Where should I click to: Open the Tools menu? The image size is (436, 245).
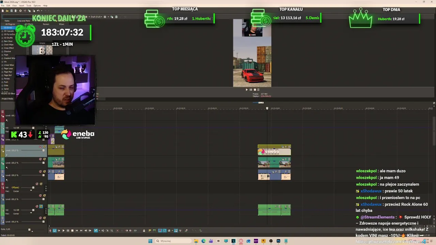pyautogui.click(x=29, y=5)
